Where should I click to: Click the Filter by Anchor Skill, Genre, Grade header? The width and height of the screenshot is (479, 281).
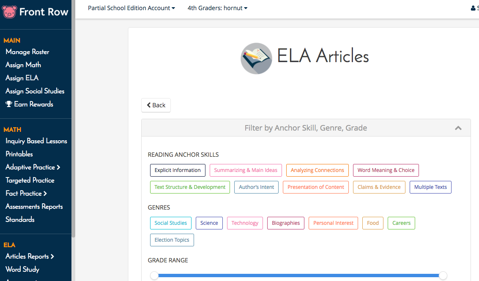[x=306, y=128]
